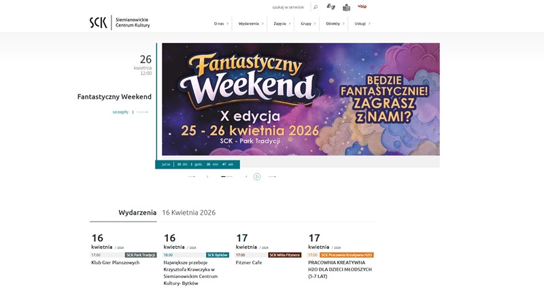Expand the O nas menu
The height and width of the screenshot is (295, 544).
(220, 24)
